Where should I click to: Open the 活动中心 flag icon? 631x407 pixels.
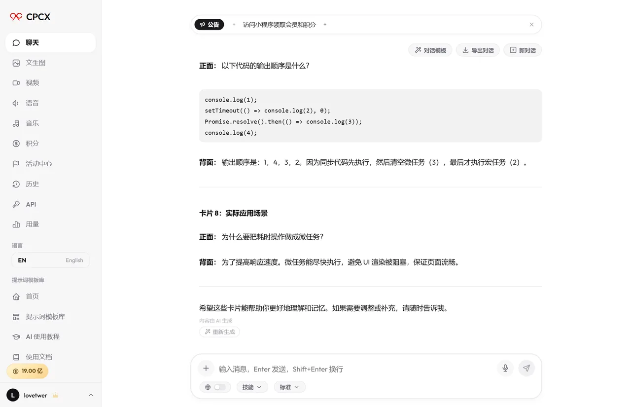click(16, 164)
